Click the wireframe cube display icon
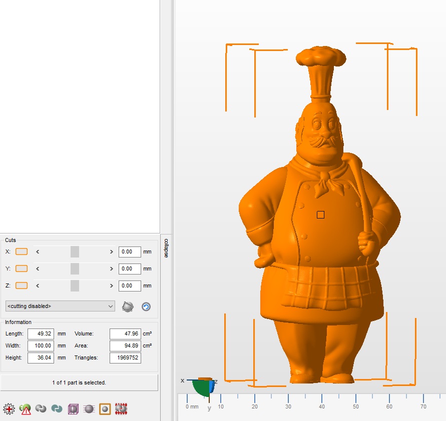 (73, 408)
